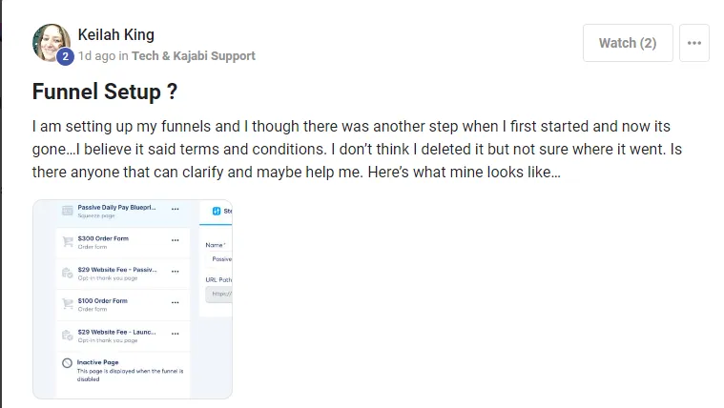This screenshot has height=408, width=724.
Task: Click the Inactive Page disabled icon
Action: point(68,363)
